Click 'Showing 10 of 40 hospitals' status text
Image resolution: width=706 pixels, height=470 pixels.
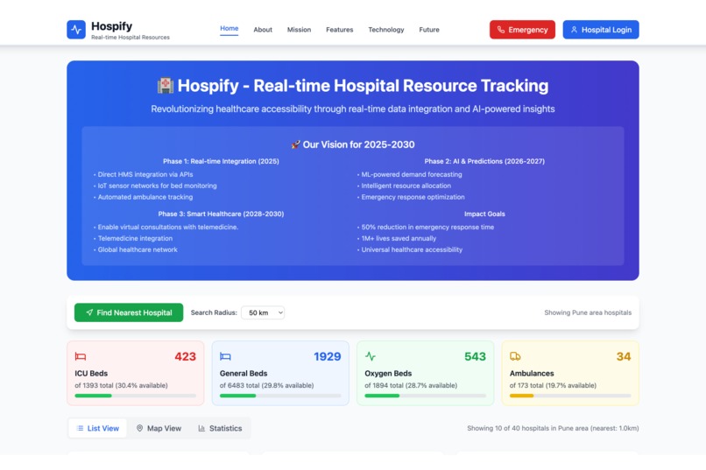[x=553, y=428]
